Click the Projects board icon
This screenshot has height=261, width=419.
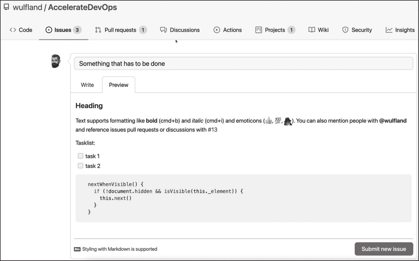[259, 30]
